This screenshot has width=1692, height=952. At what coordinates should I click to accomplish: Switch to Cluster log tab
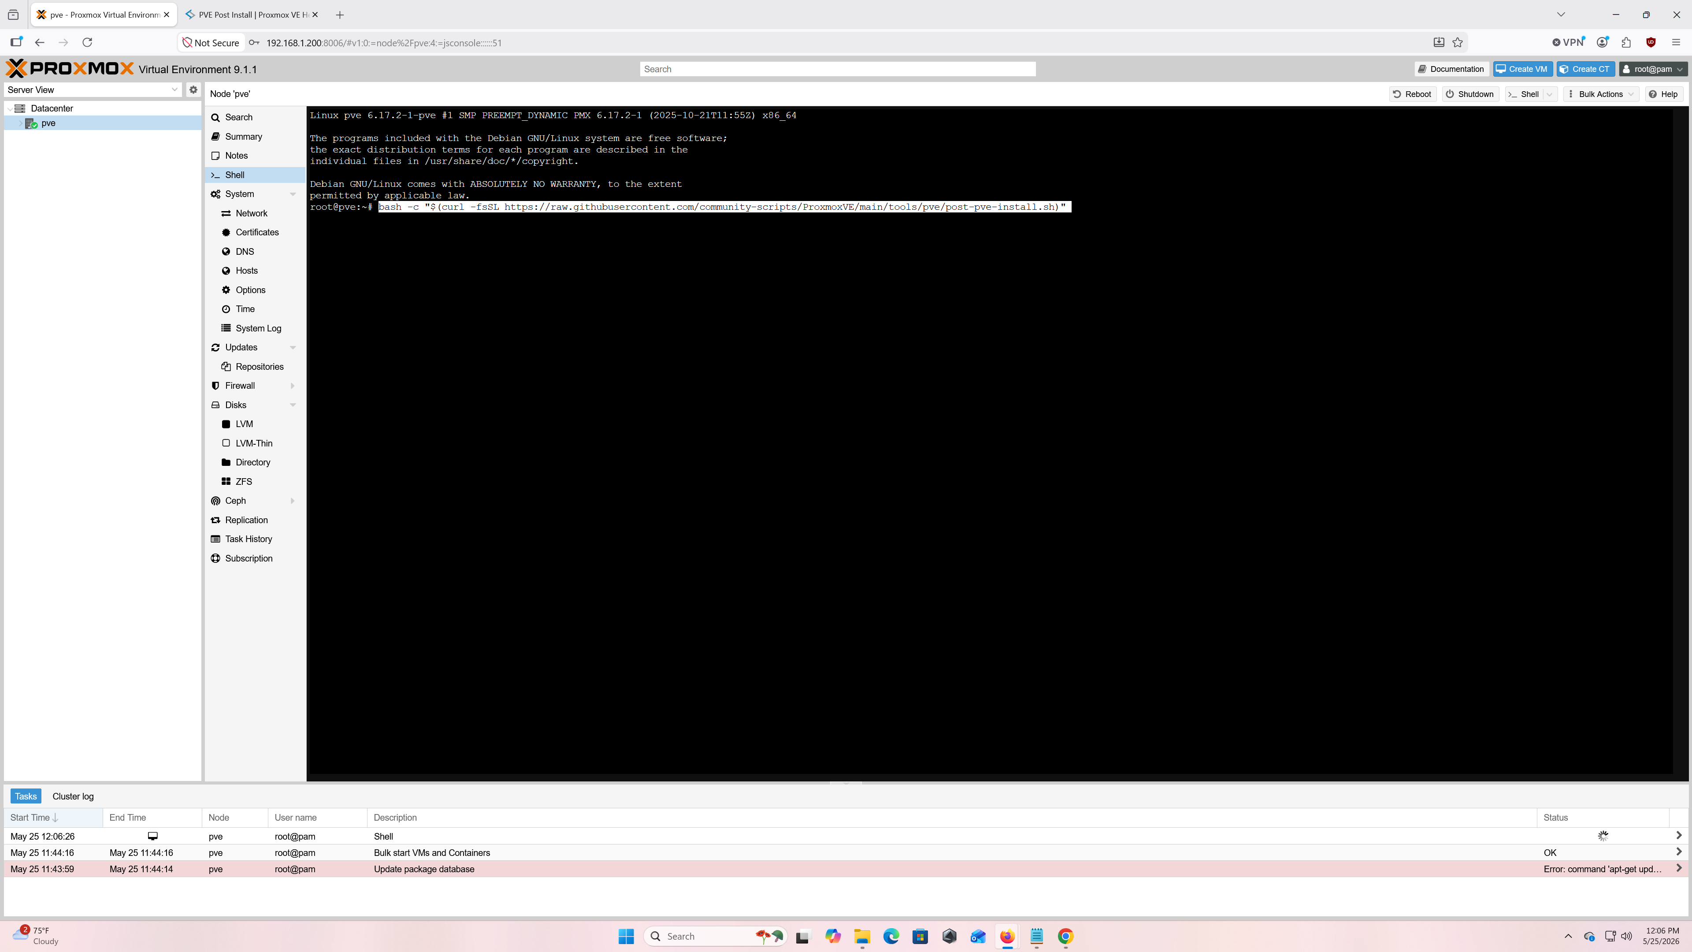(x=73, y=796)
